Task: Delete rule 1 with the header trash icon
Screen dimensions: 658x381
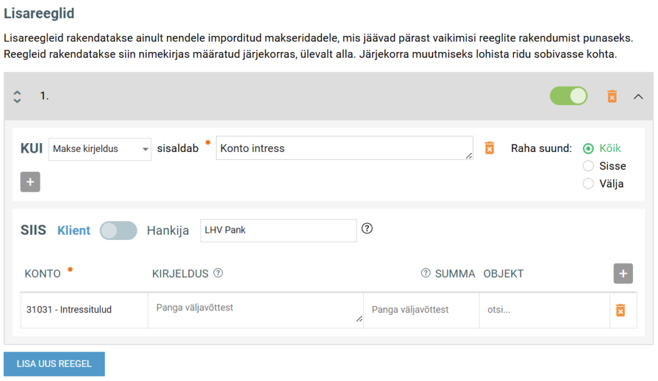Action: [612, 96]
